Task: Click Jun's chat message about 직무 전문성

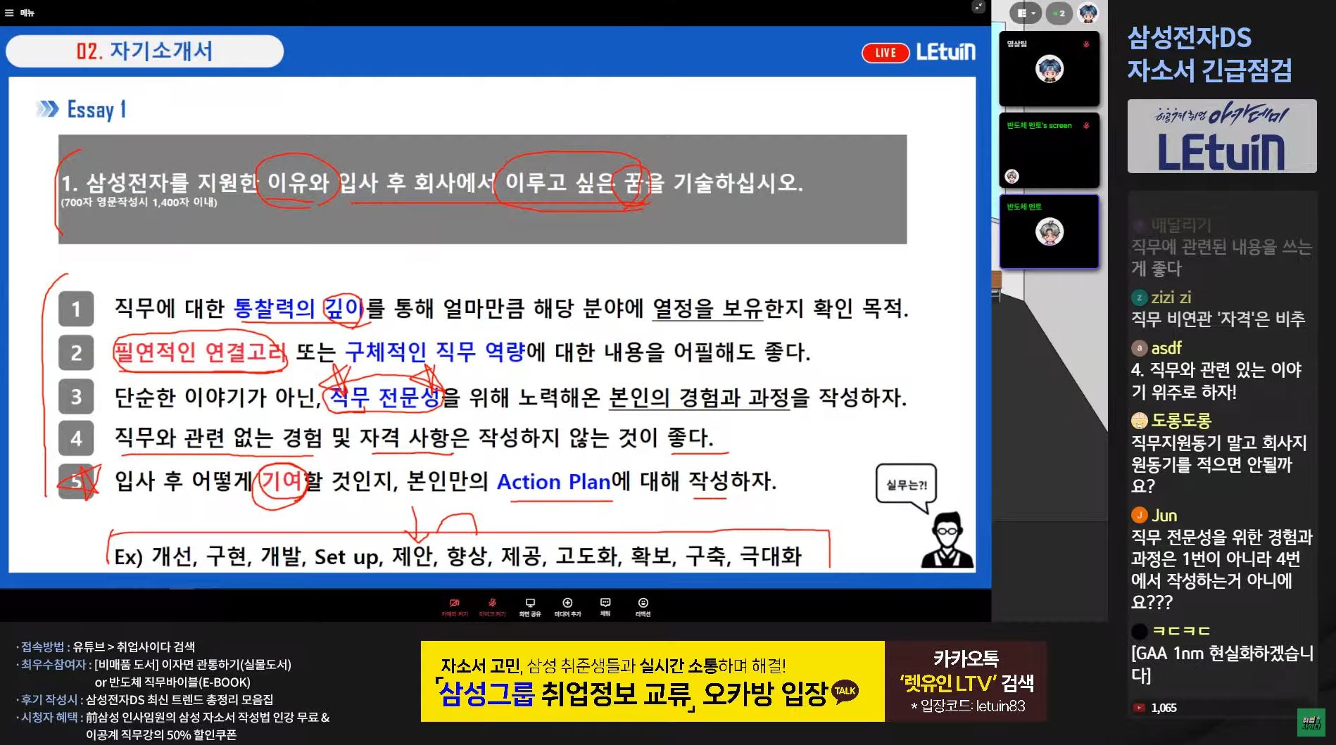Action: [1222, 569]
